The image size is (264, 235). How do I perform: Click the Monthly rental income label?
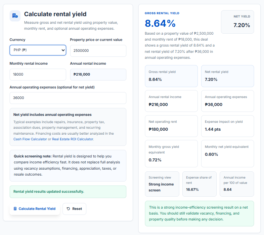pos(29,63)
